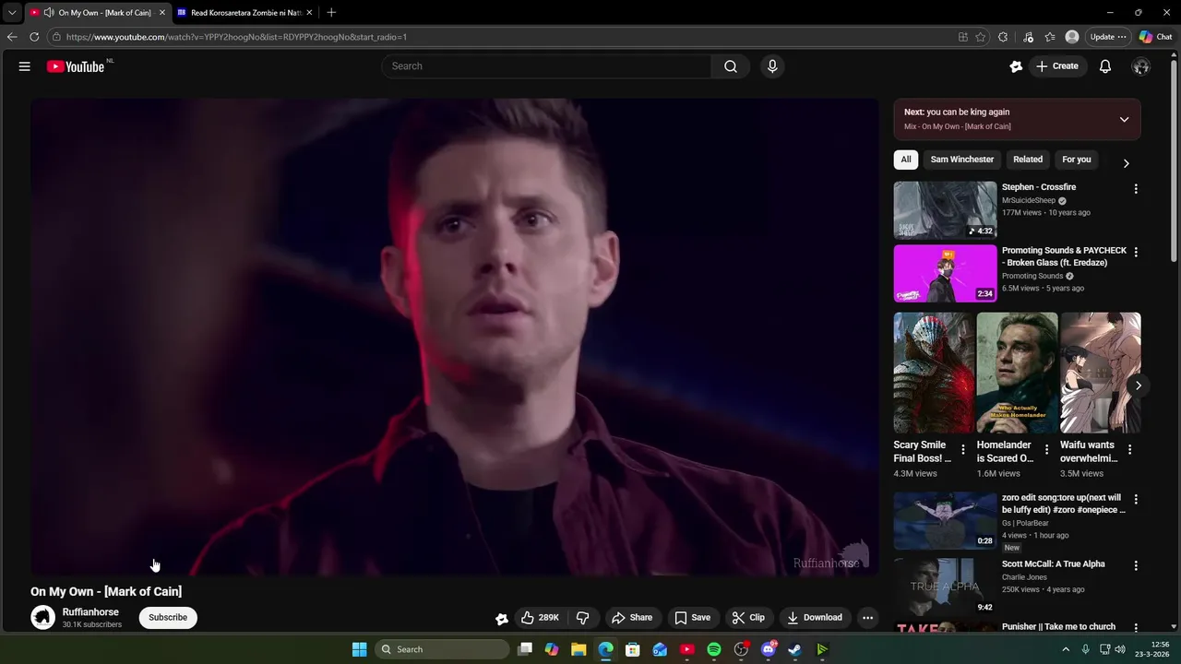
Task: Open a new browser tab
Action: coord(331,13)
